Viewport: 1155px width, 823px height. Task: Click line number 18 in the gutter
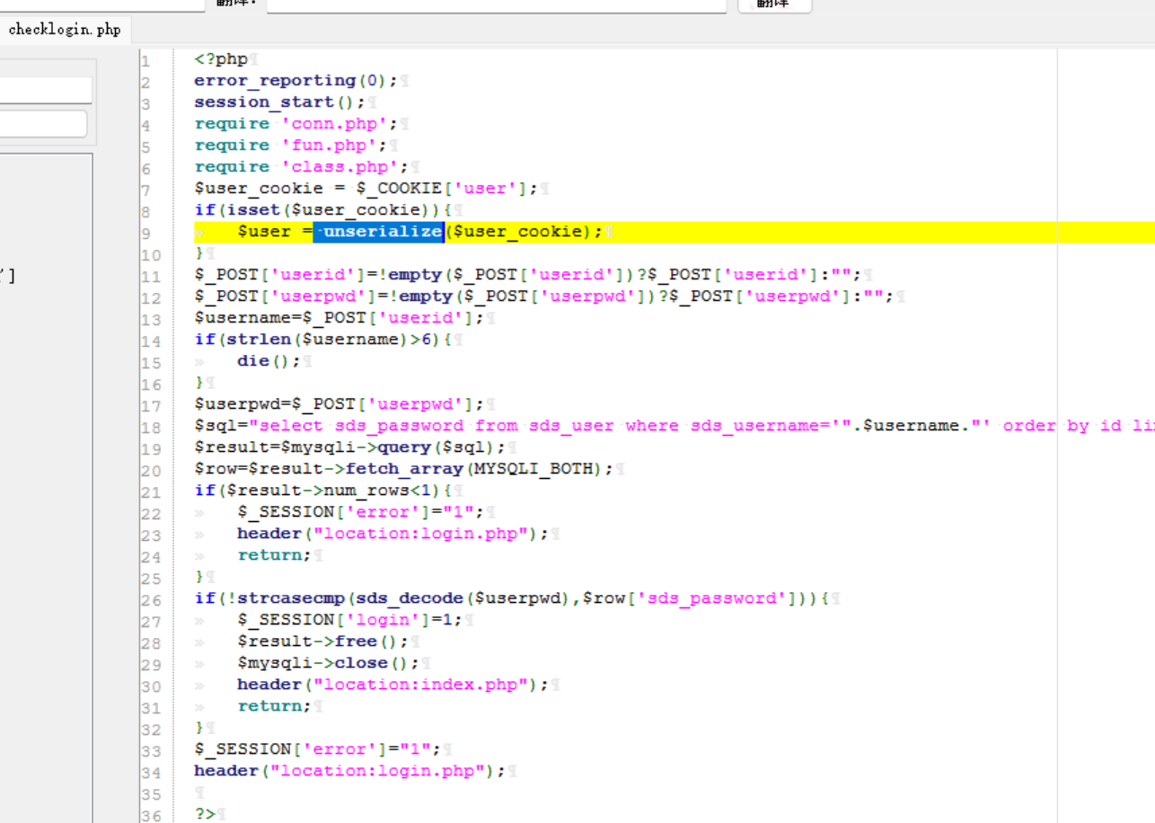(150, 428)
